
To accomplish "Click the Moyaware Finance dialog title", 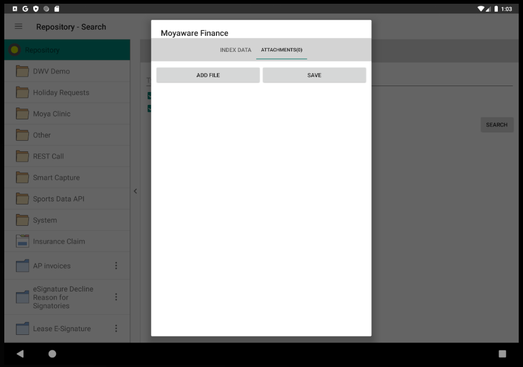I will [x=195, y=33].
